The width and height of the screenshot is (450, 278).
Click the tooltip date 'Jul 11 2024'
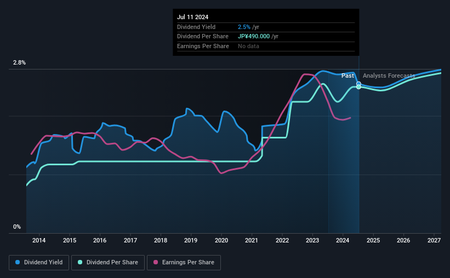pos(192,17)
